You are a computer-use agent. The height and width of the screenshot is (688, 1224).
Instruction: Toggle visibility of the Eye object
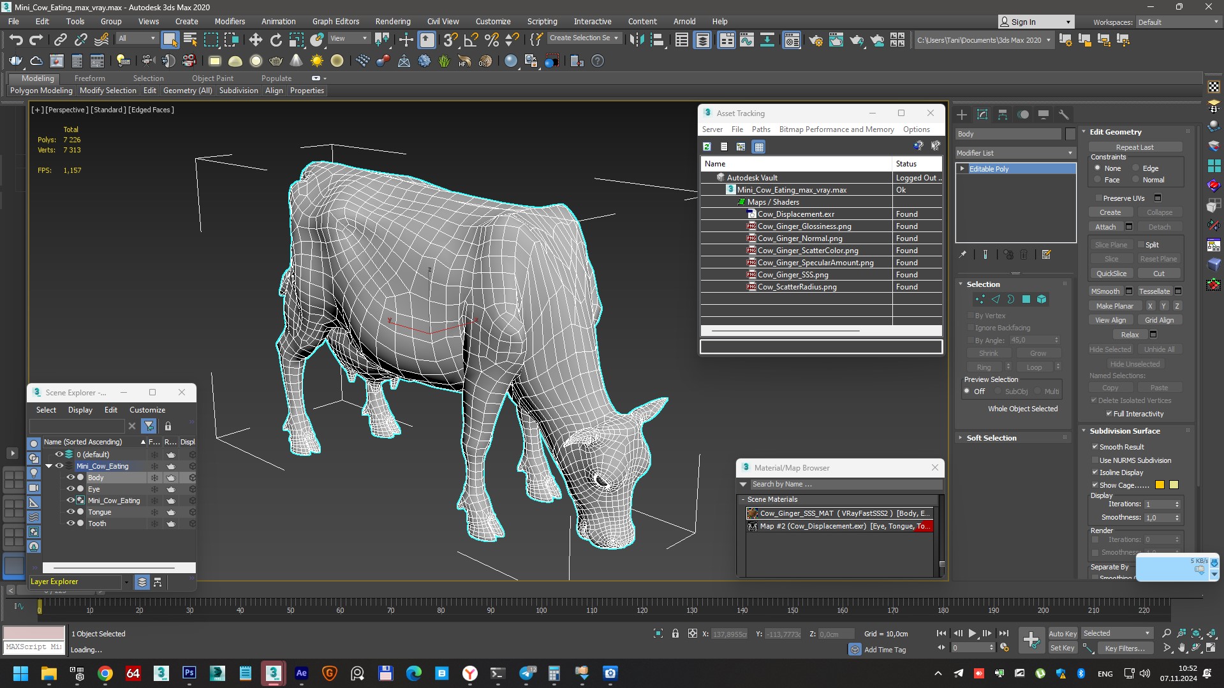coord(71,489)
